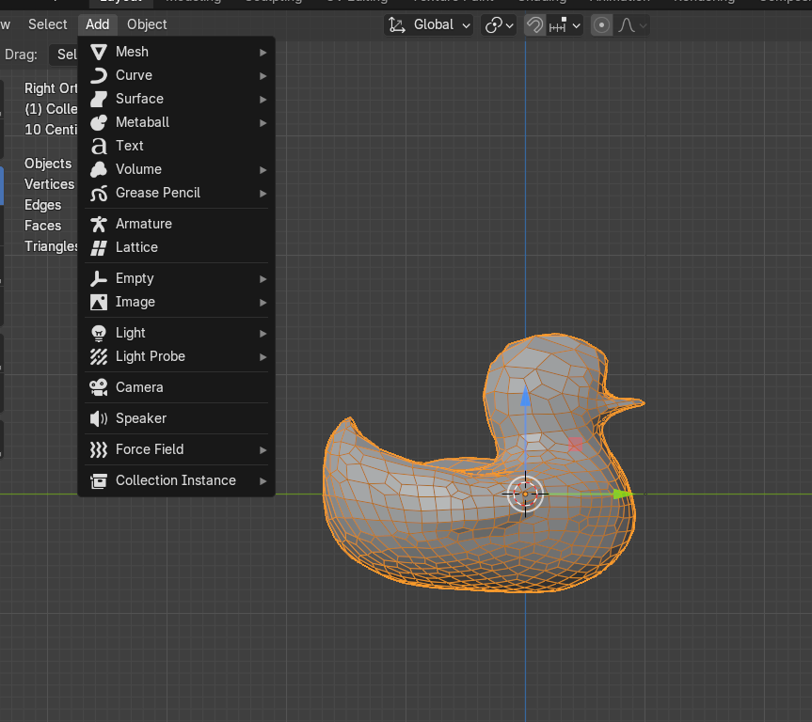Click the Camera icon in the Add menu
This screenshot has height=722, width=812.
coord(99,387)
